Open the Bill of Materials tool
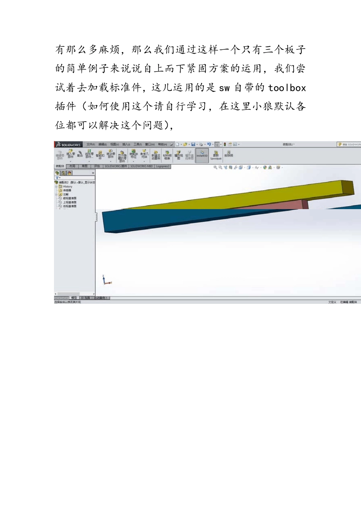This screenshot has height=511, width=361. (x=167, y=155)
